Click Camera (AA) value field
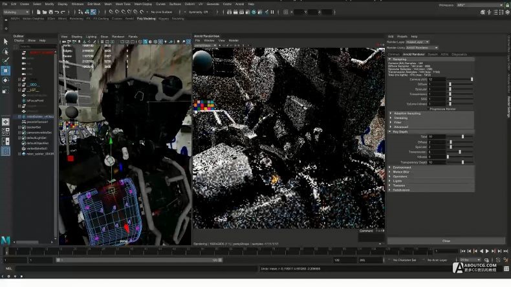Screen dimensions: 511x287 (x=437, y=80)
